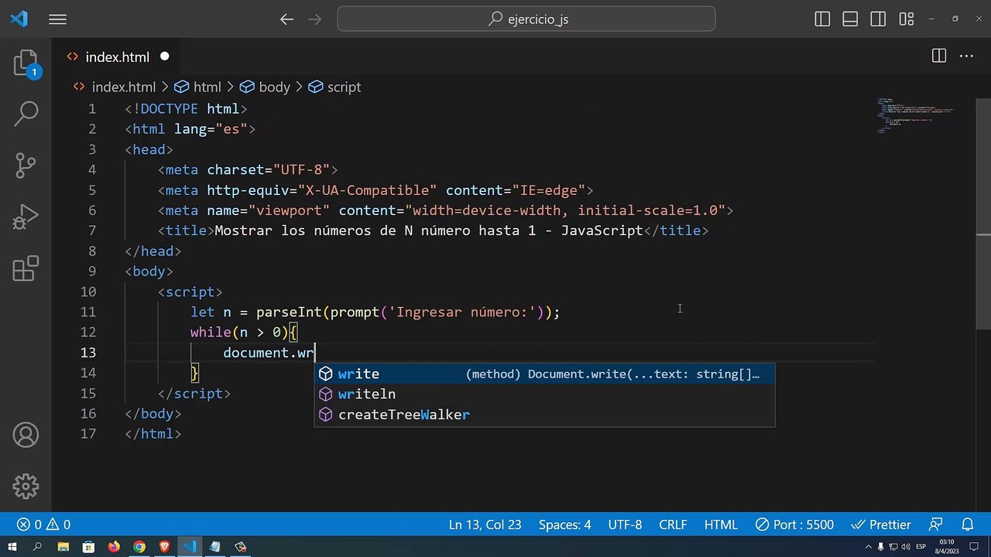
Task: Open Run and Debug view
Action: 26,217
